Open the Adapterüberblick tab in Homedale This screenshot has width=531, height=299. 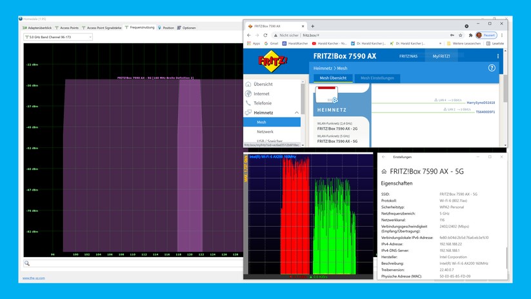37,28
